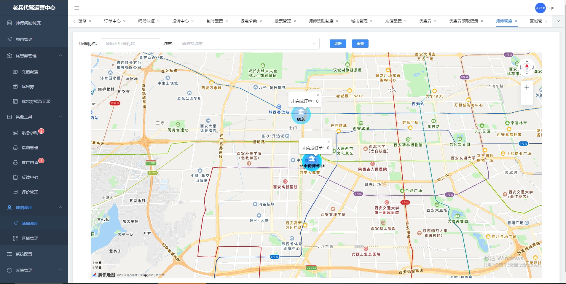This screenshot has width=566, height=284.
Task: Click the 系统配置 list icon
Action: [9, 254]
